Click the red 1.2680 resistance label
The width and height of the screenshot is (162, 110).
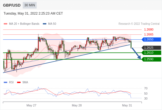pos(149,30)
